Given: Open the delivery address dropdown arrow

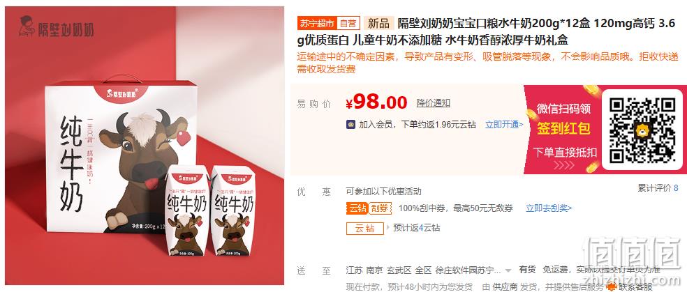Looking at the screenshot, I should tap(508, 270).
